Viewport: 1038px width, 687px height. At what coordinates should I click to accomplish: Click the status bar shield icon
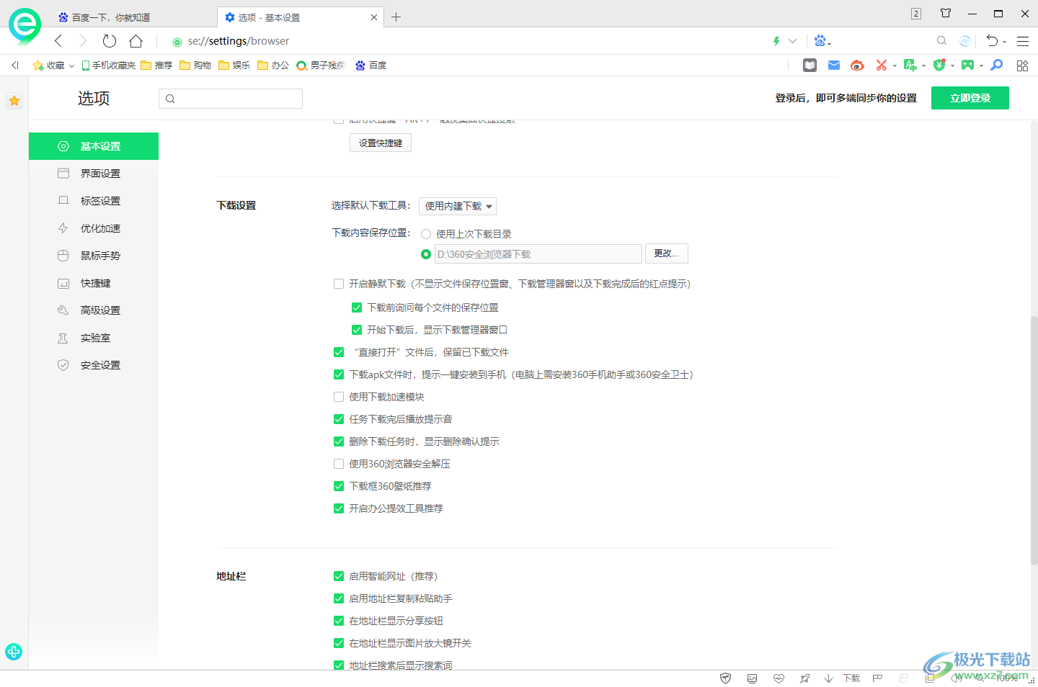tap(726, 678)
